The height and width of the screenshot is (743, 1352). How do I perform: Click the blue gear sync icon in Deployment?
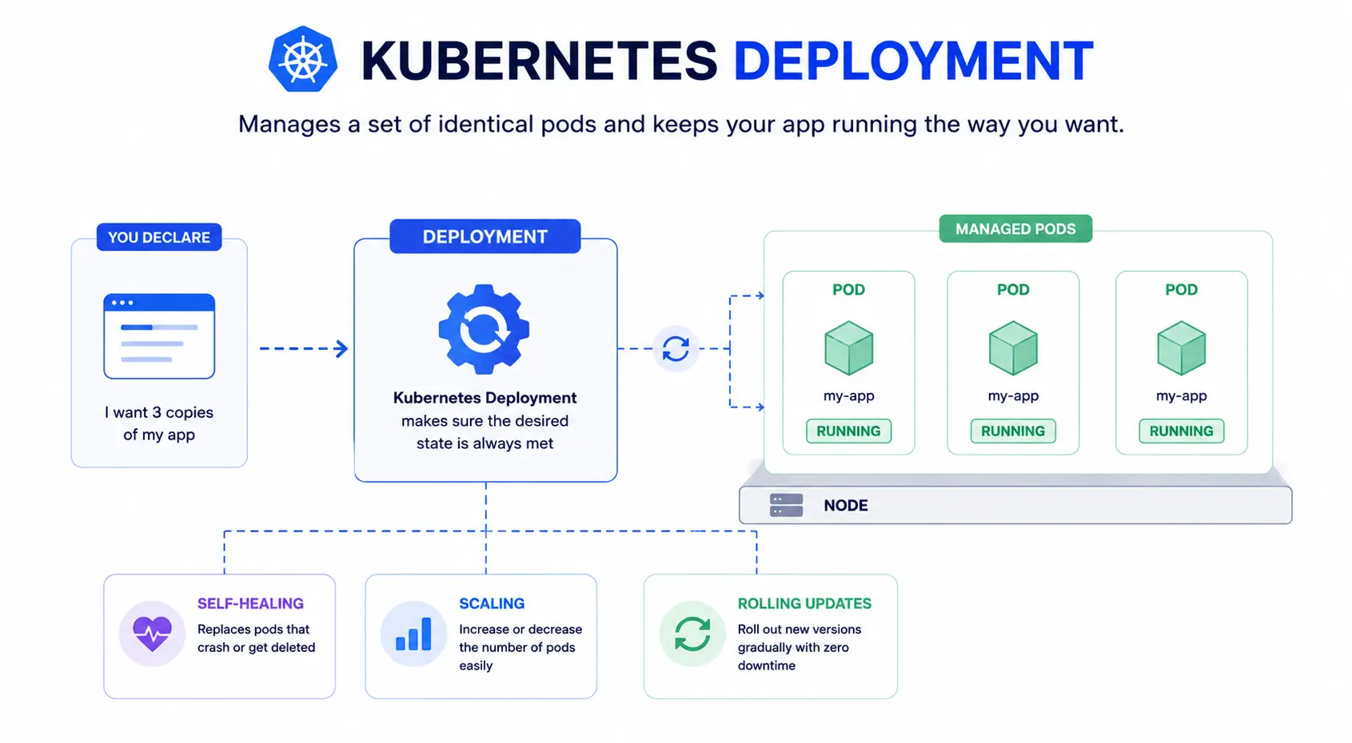point(484,329)
